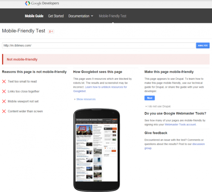Expand the I do not use Drupal option

(x=158, y=106)
